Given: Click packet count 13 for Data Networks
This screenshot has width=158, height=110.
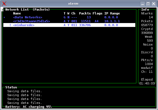Looking at the screenshot, I should (x=89, y=17).
